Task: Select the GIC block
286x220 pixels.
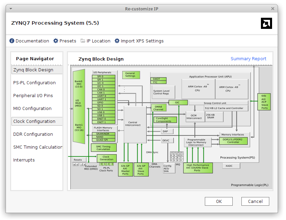Action: [178, 102]
